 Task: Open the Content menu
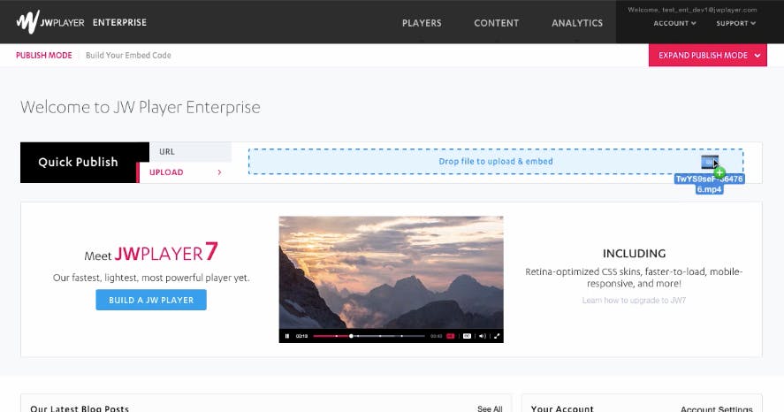pyautogui.click(x=497, y=23)
